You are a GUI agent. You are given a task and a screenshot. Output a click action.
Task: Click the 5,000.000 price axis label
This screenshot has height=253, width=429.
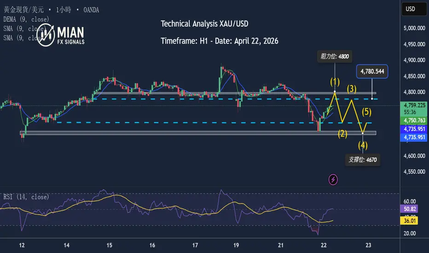tap(414, 28)
